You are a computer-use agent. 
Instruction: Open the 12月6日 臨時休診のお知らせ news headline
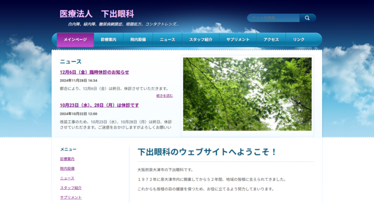coord(95,72)
